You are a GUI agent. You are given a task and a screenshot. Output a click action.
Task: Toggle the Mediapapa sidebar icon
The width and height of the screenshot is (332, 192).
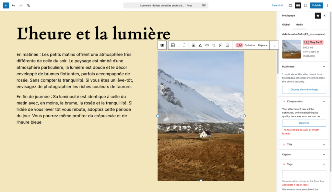[x=298, y=5]
